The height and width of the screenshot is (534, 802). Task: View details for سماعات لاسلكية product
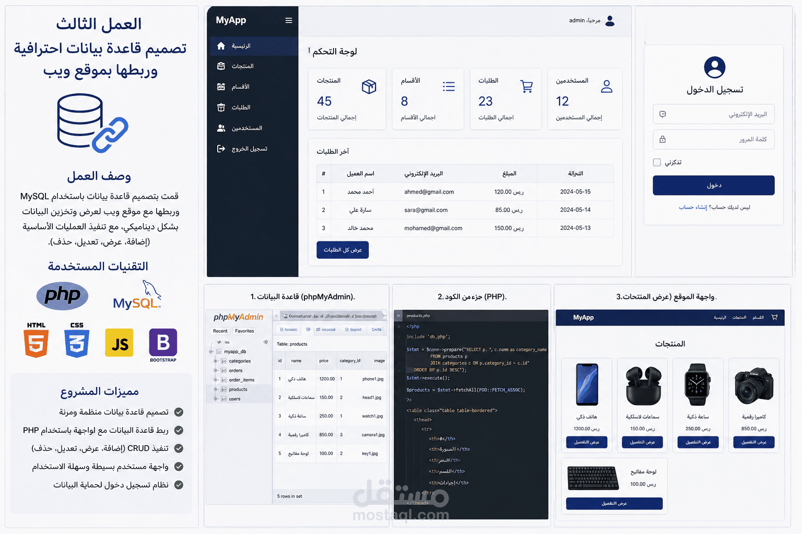[x=642, y=442]
